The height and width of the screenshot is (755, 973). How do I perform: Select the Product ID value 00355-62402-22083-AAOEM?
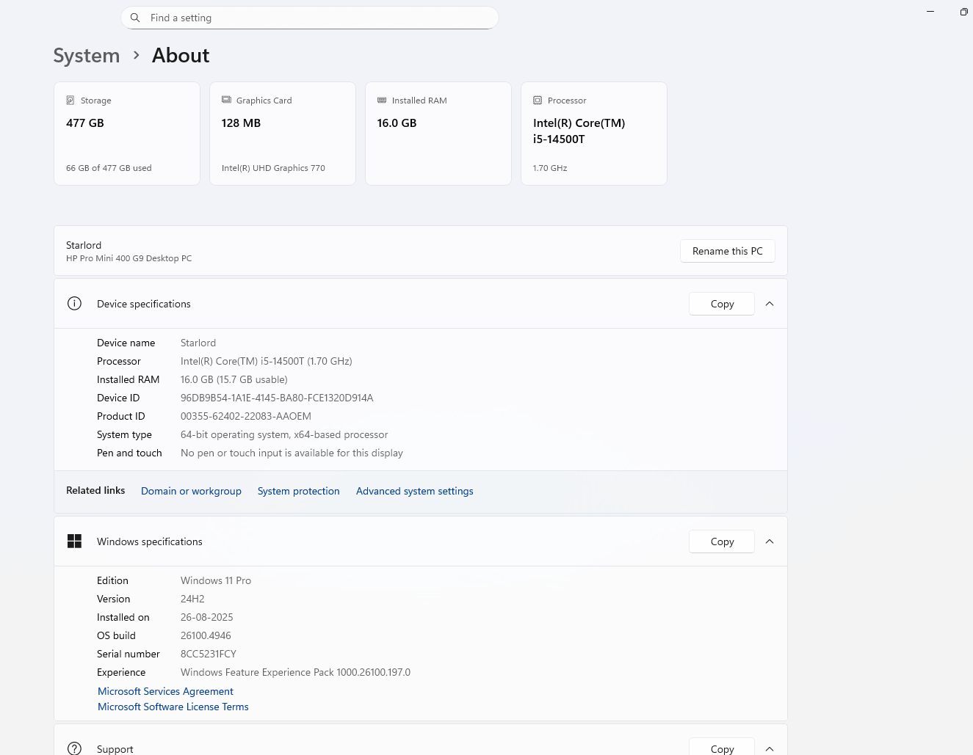246,416
